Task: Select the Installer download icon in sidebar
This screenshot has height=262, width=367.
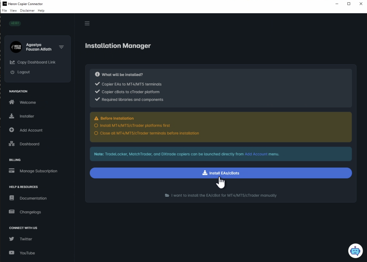Action: (x=11, y=116)
